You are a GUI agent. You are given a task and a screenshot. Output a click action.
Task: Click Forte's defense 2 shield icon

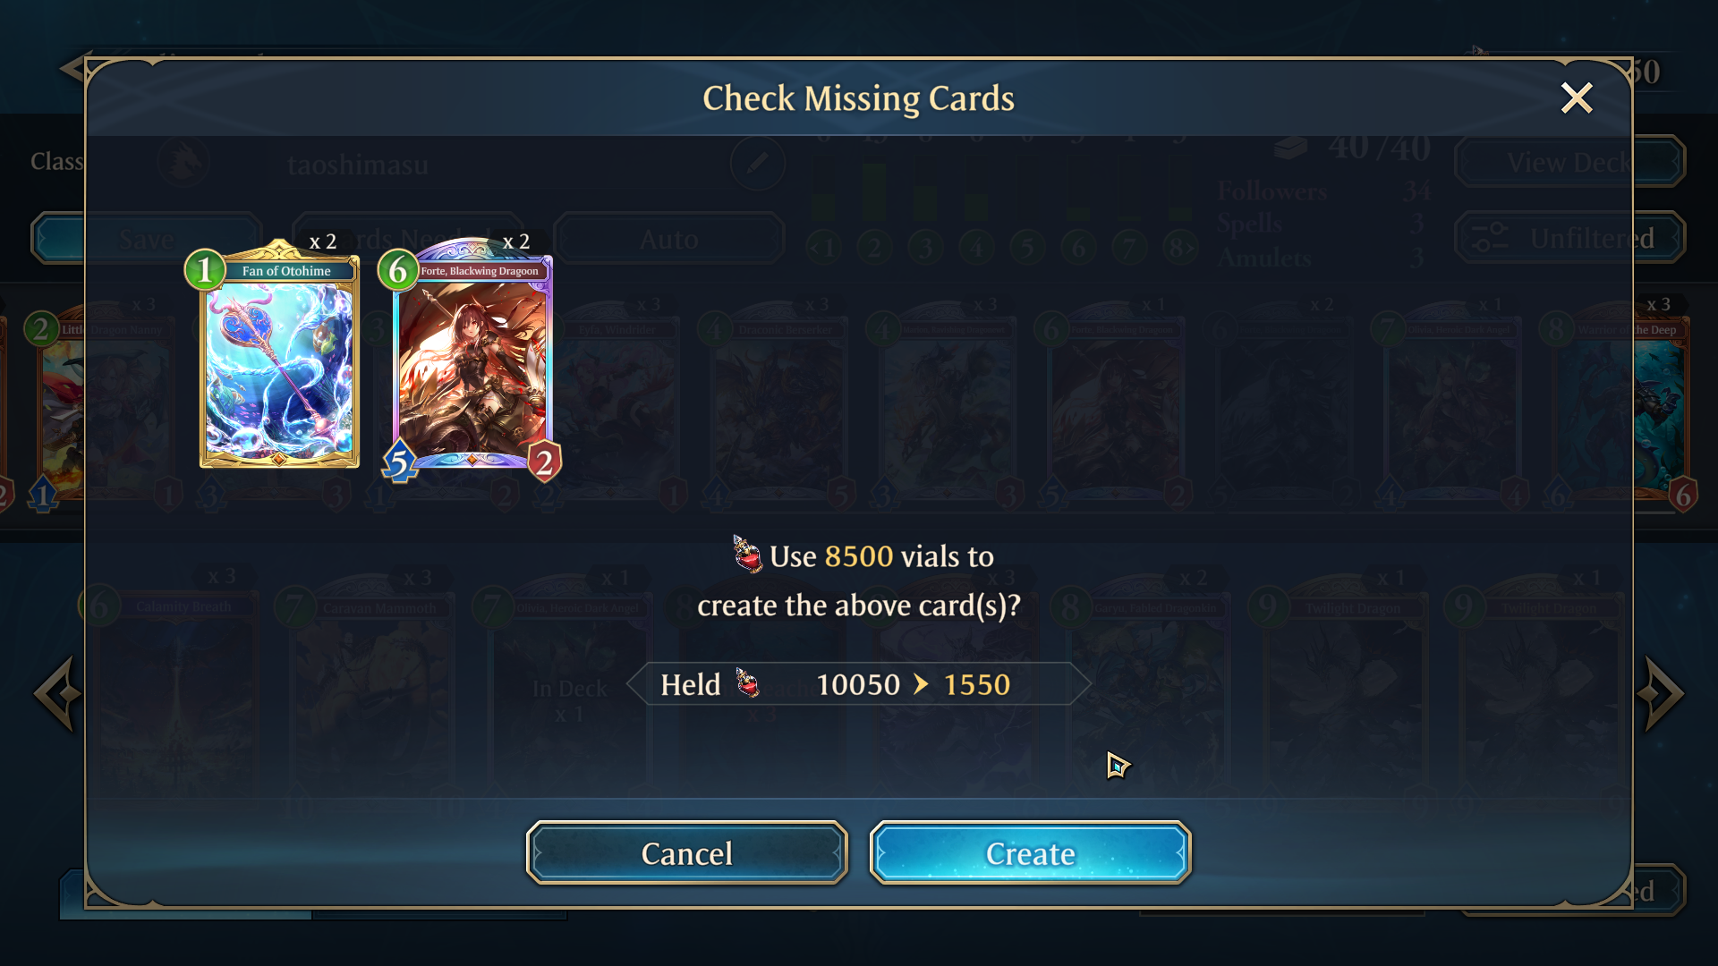544,462
